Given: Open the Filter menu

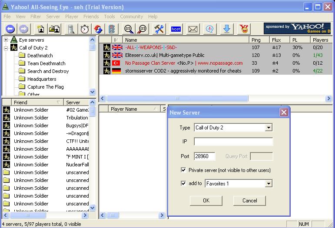Looking at the screenshot, I should [x=36, y=17].
